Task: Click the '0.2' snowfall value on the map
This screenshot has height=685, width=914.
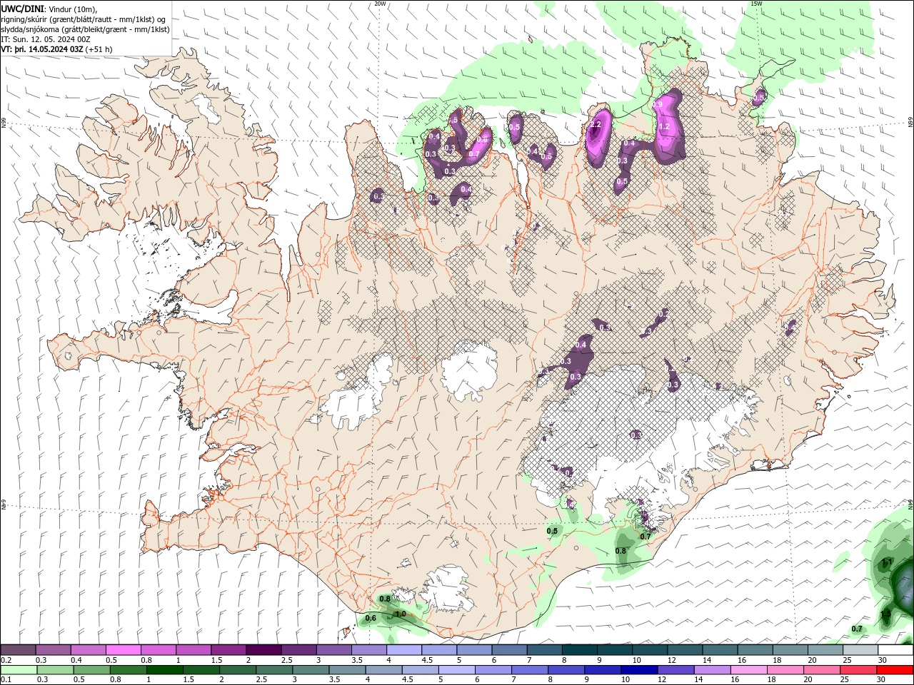Action: (663, 313)
